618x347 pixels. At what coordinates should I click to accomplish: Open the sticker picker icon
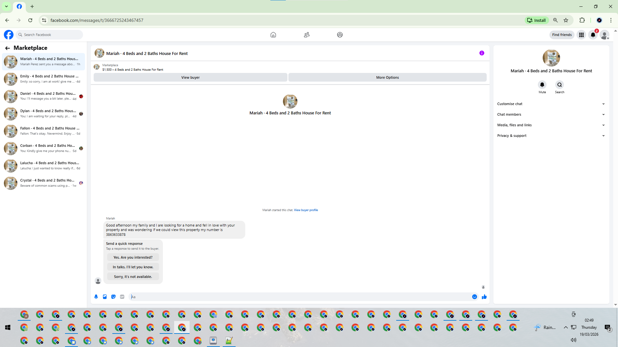[113, 297]
